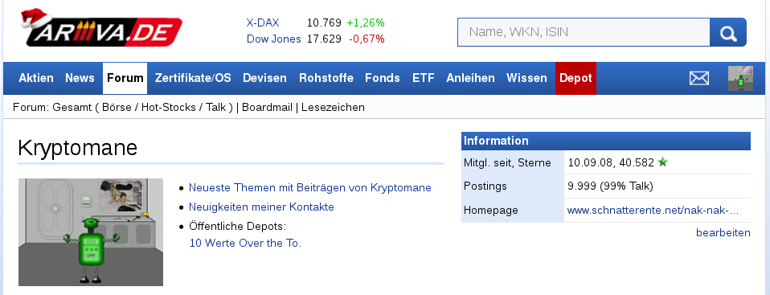Open the Dow Jones index link

point(273,39)
